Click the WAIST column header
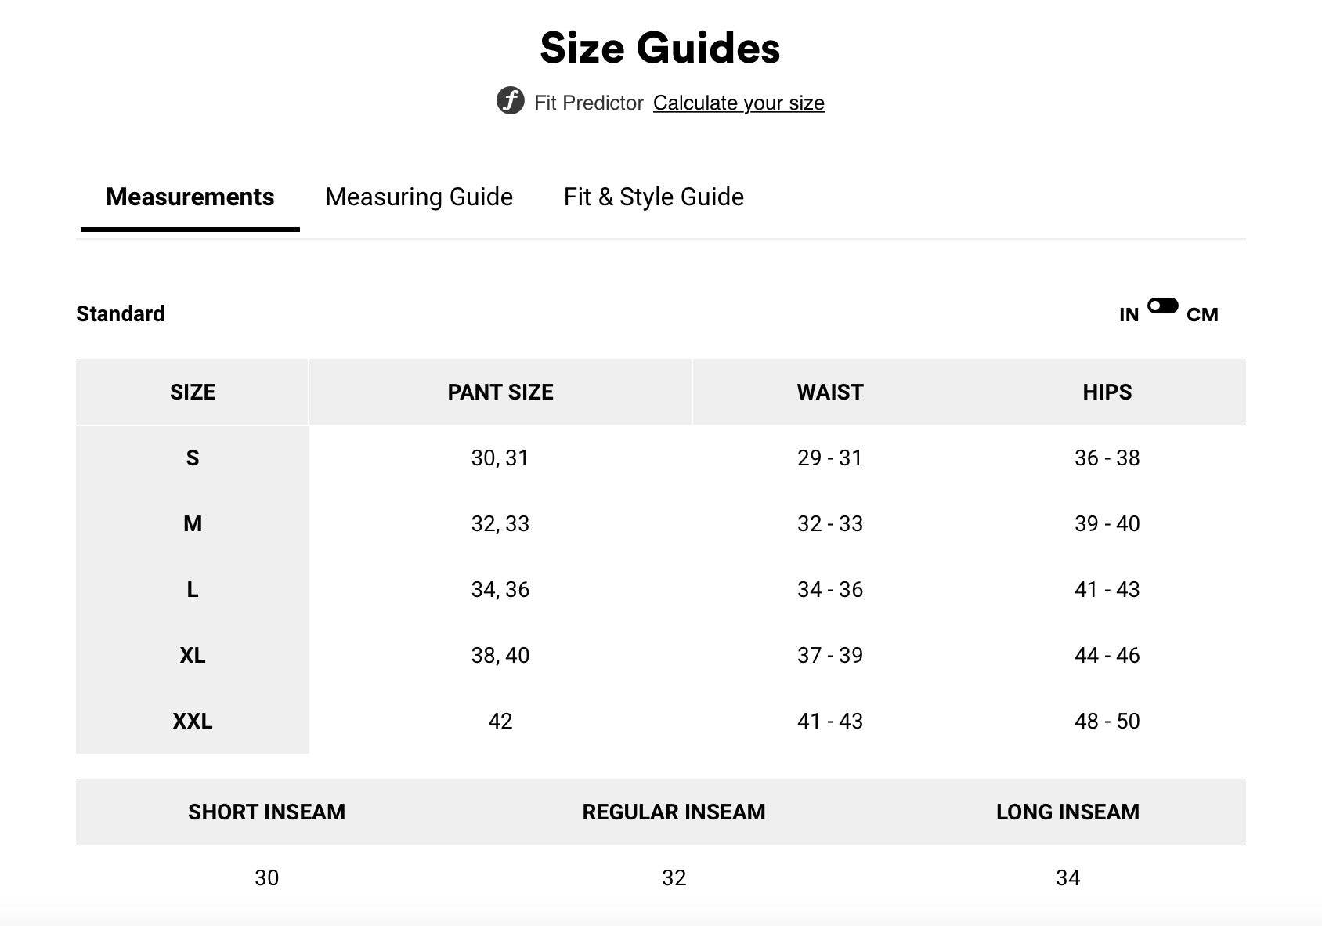1322x926 pixels. 829,392
